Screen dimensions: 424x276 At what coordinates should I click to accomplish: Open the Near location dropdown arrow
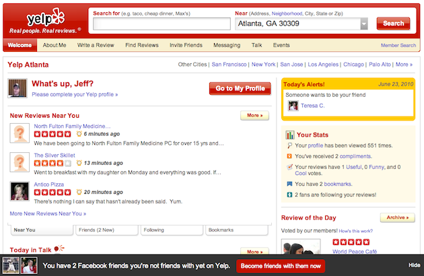pos(364,24)
